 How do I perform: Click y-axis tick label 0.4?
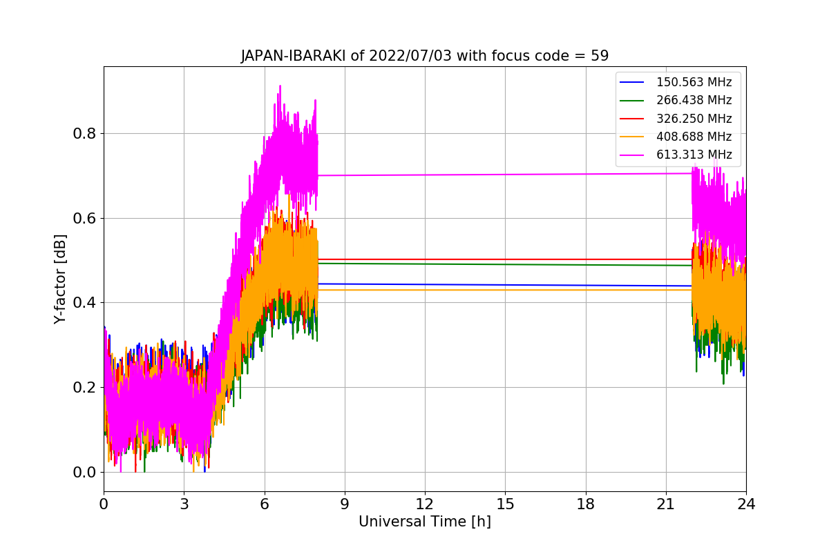click(x=84, y=303)
